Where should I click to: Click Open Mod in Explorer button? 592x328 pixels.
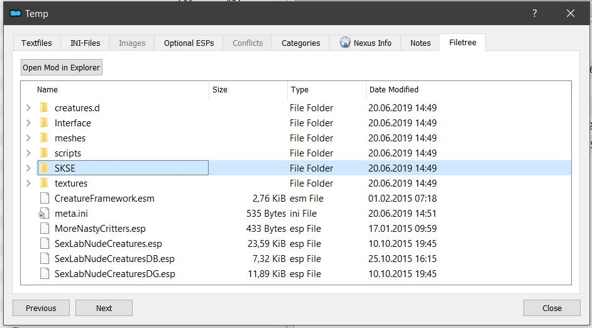tap(61, 68)
